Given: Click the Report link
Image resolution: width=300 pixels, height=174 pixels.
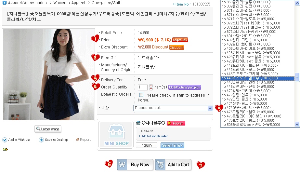Looking at the screenshot, I should point(85,140).
